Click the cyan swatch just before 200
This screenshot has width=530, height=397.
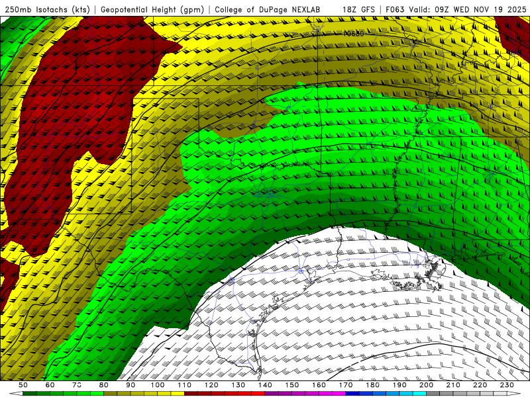[419, 394]
